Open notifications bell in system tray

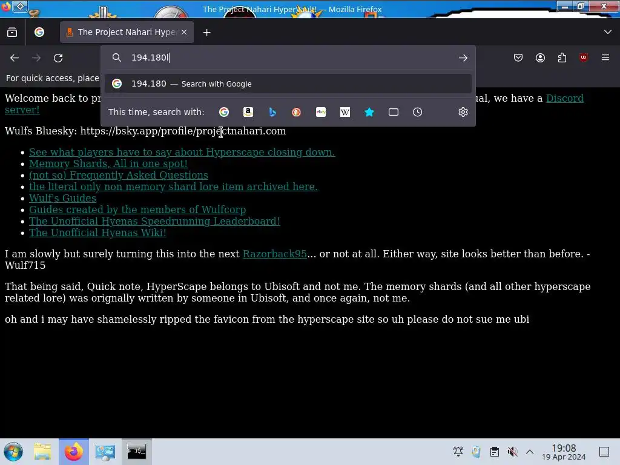(458, 452)
